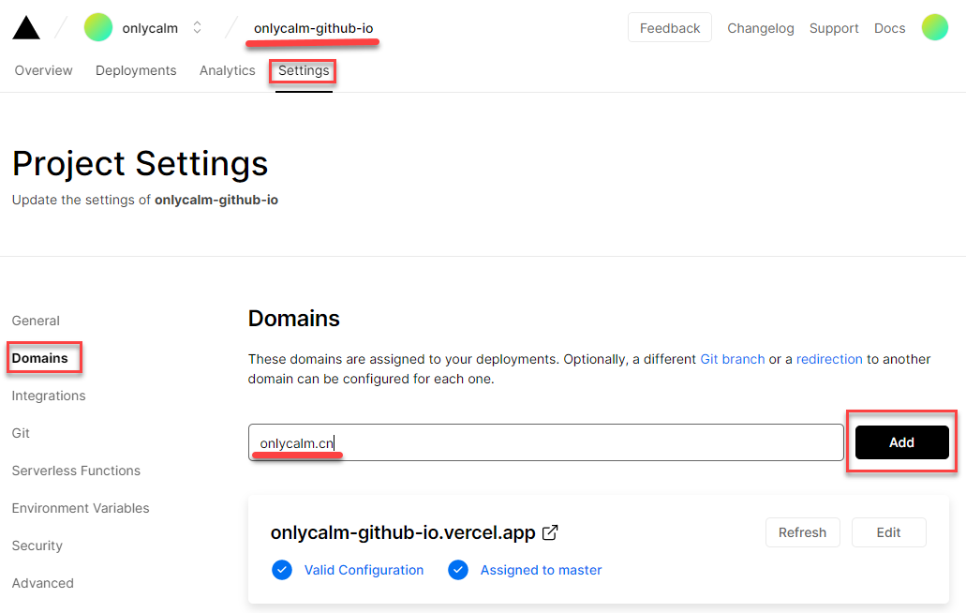Viewport: 966px width, 613px height.
Task: Open the user profile avatar menu
Action: point(934,28)
